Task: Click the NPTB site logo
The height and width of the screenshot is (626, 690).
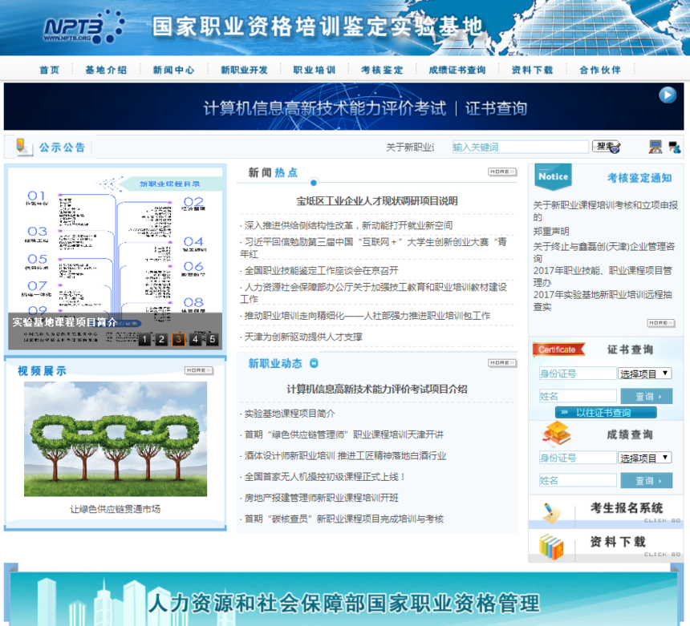Action: 84,27
